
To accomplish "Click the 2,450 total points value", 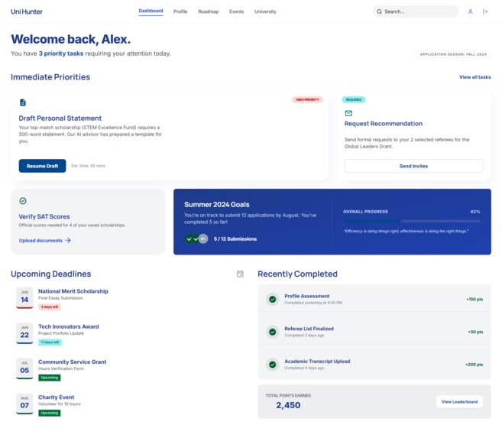I will pyautogui.click(x=288, y=405).
